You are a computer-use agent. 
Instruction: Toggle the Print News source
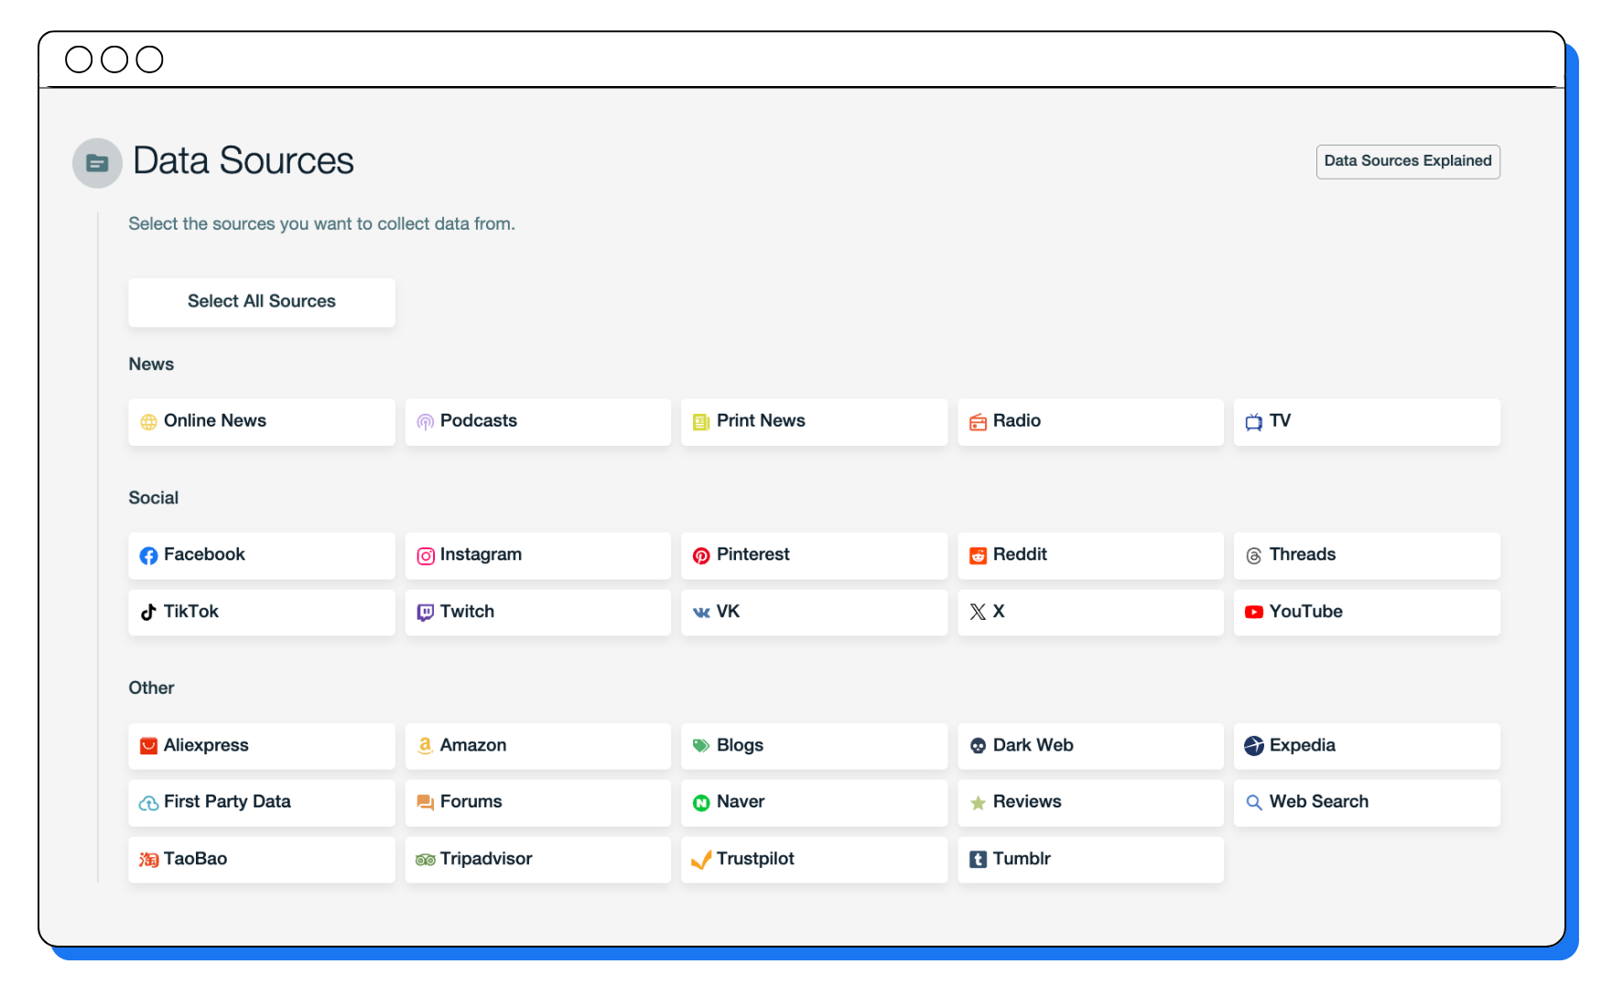point(814,421)
